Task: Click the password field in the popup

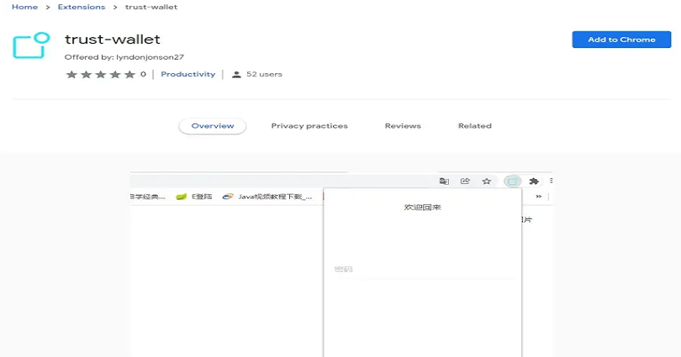Action: (423, 270)
